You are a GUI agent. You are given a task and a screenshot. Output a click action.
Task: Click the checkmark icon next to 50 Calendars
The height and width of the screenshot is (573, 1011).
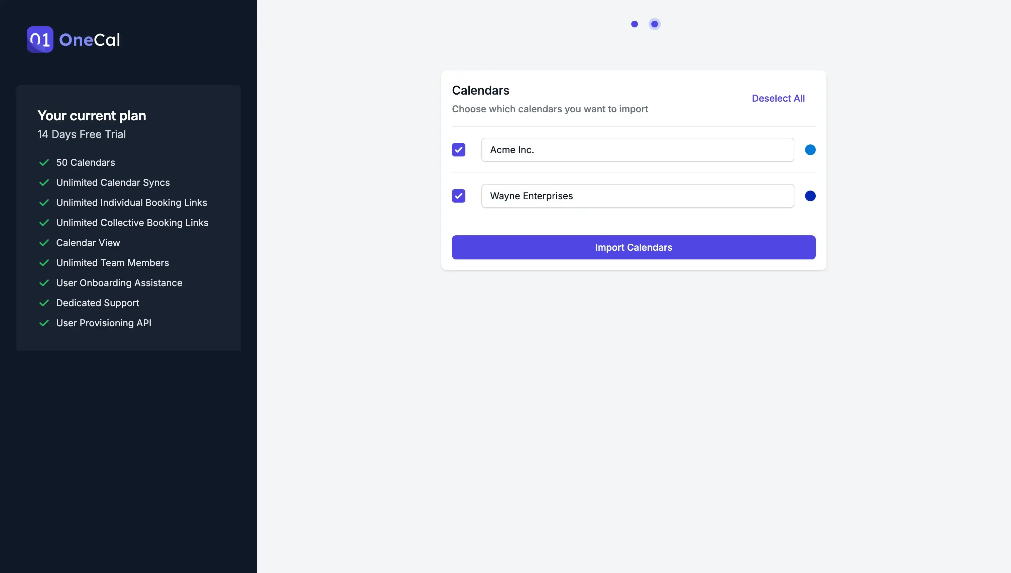point(43,162)
